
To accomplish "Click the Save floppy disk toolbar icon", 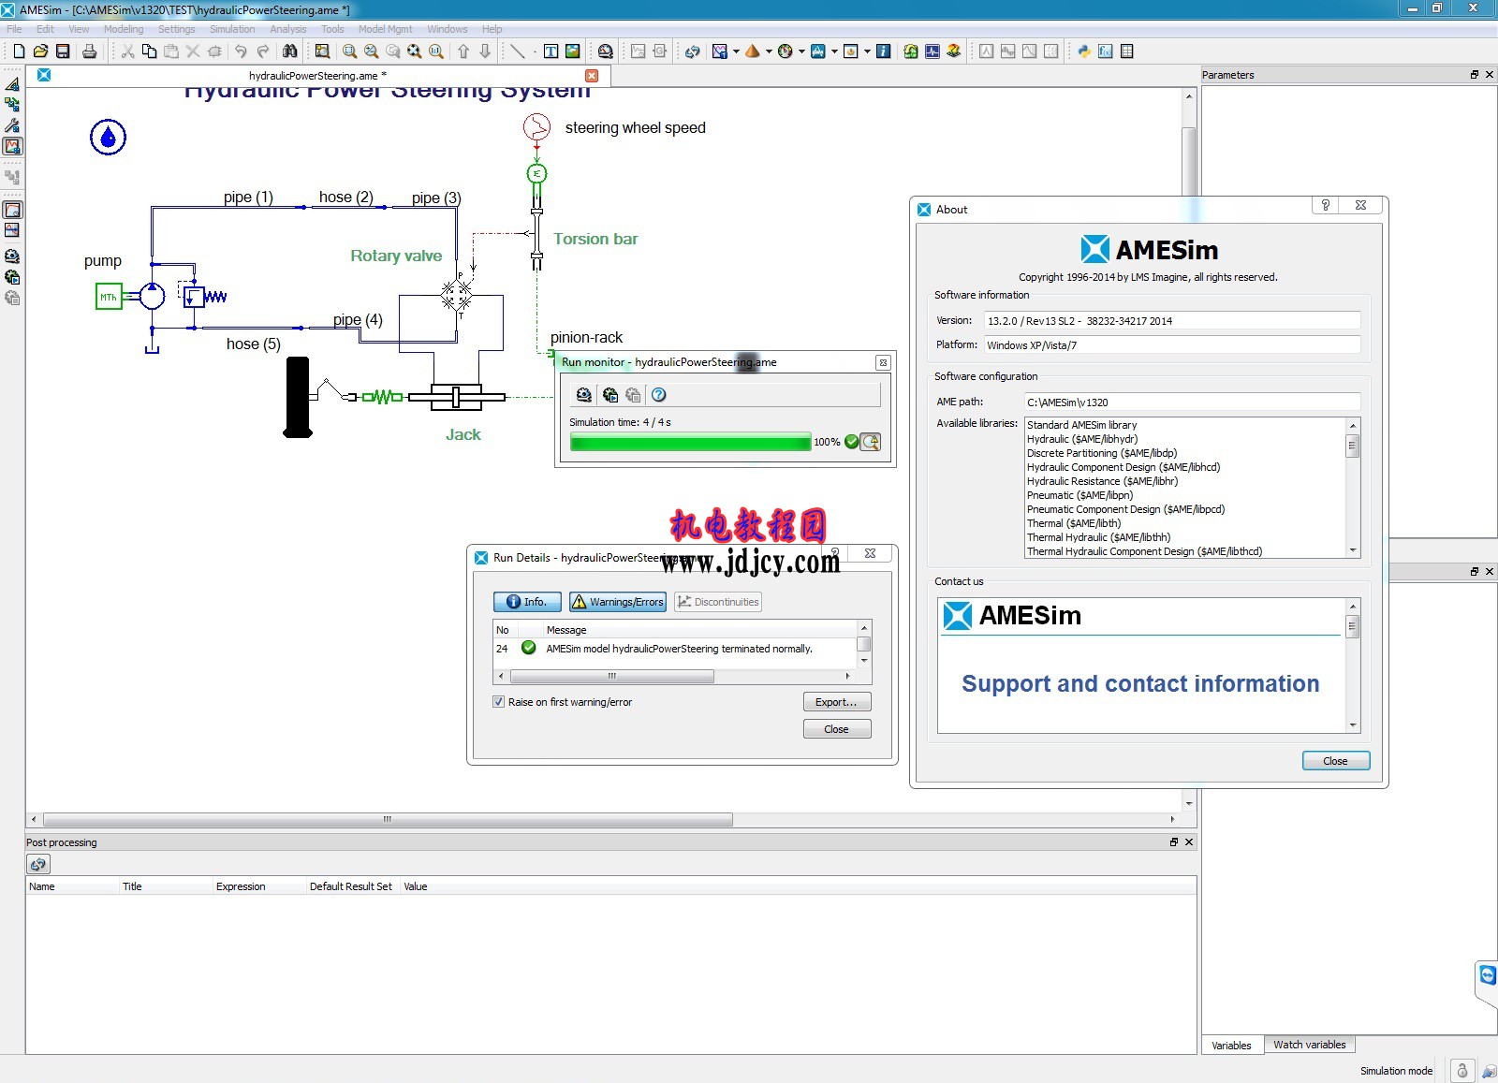I will [63, 51].
